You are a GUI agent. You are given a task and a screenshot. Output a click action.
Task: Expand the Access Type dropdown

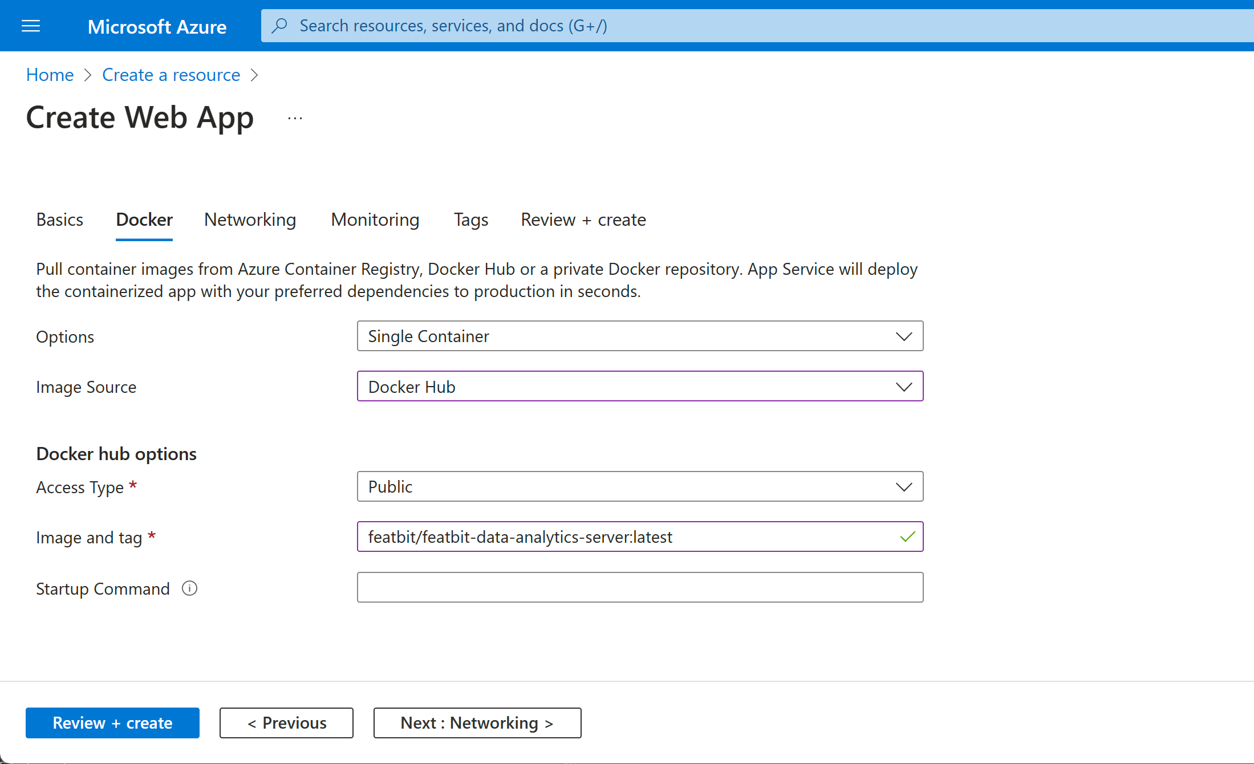[x=640, y=486]
